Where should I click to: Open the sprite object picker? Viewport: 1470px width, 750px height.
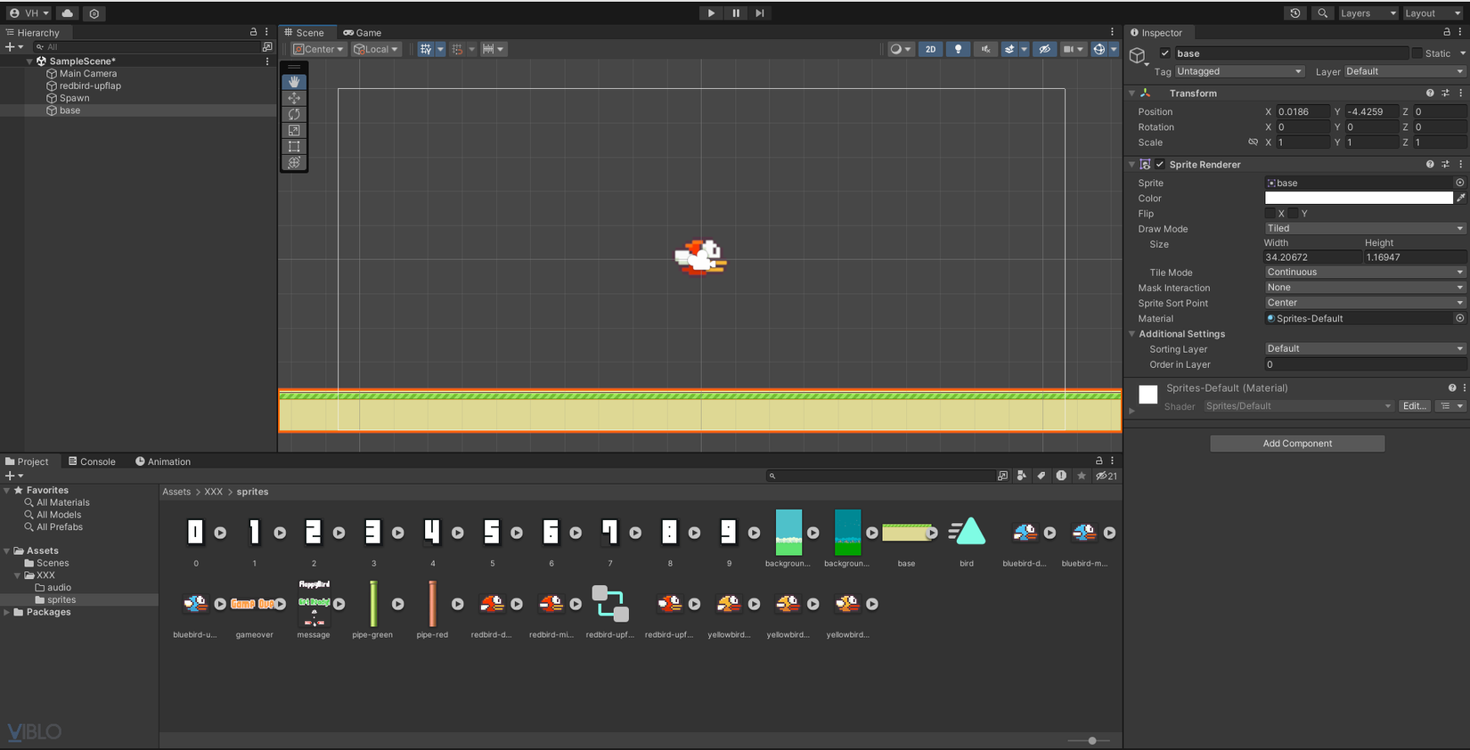click(1459, 183)
